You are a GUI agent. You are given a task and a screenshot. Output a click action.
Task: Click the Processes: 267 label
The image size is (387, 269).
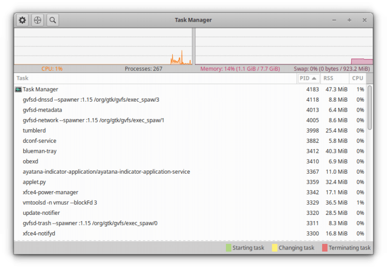(143, 69)
